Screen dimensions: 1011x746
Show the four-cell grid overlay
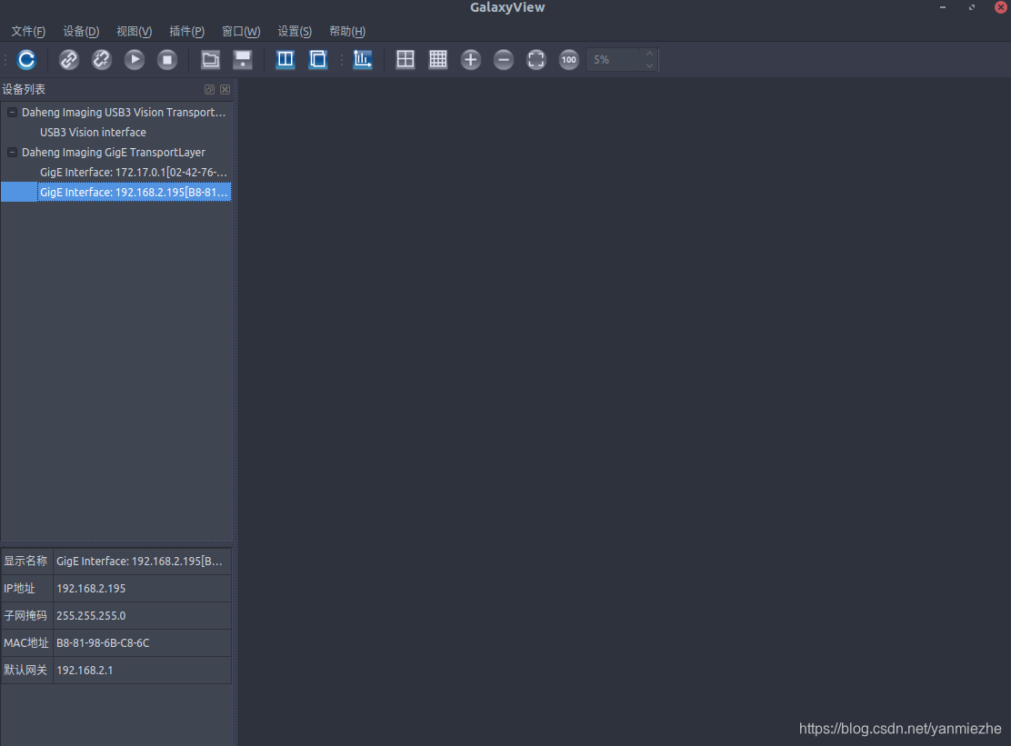pyautogui.click(x=405, y=59)
